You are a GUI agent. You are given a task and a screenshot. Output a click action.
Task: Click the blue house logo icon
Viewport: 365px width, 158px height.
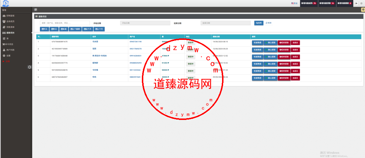point(6,3)
